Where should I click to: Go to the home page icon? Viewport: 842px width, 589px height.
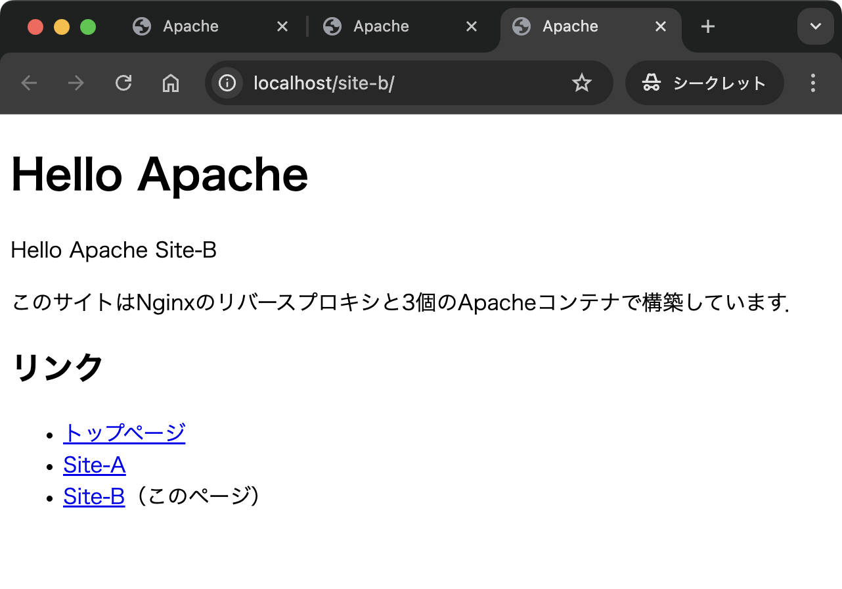[x=171, y=83]
